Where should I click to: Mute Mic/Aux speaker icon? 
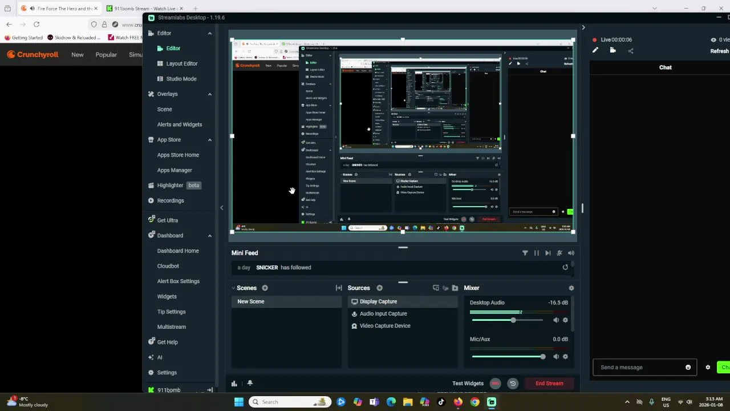pos(556,357)
